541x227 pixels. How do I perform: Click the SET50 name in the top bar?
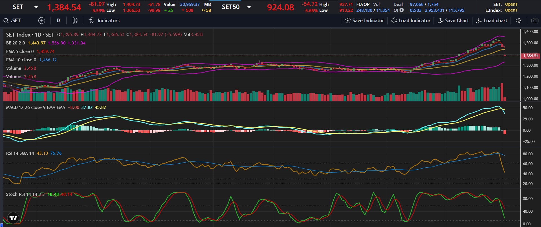[231, 7]
